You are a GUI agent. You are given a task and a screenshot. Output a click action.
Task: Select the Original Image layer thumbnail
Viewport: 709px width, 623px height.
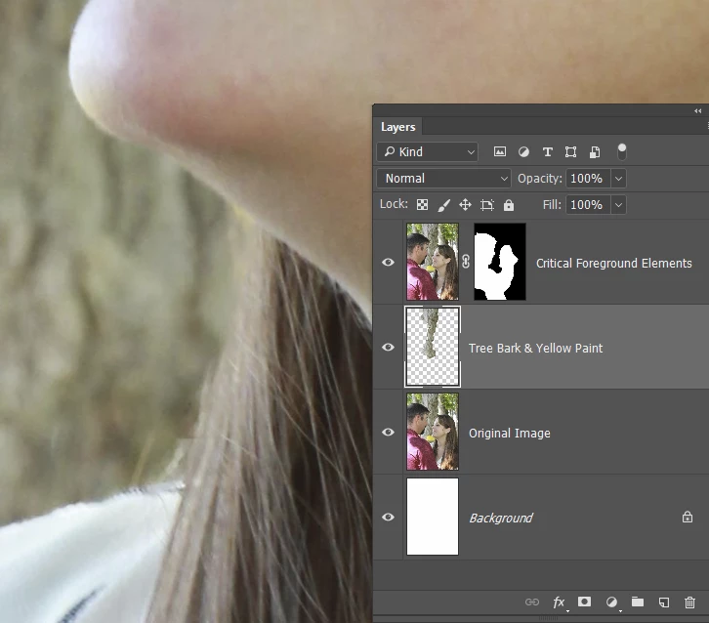point(433,432)
